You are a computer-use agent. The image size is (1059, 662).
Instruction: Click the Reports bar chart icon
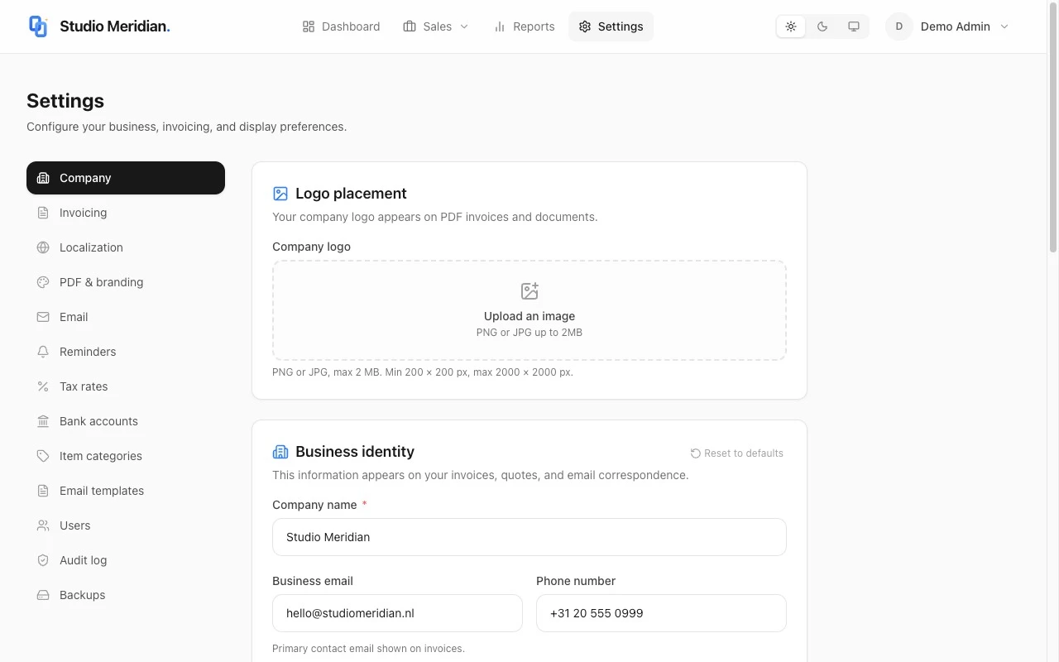[500, 26]
